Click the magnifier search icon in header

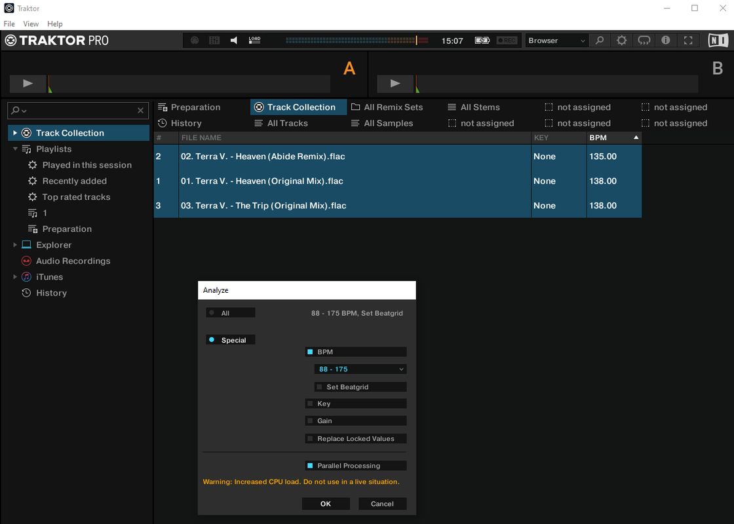(x=600, y=40)
